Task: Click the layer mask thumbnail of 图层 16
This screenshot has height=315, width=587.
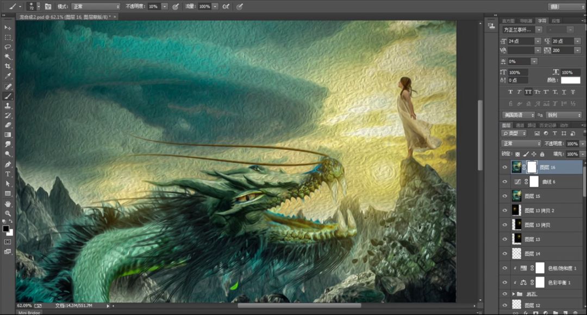Action: pyautogui.click(x=532, y=167)
